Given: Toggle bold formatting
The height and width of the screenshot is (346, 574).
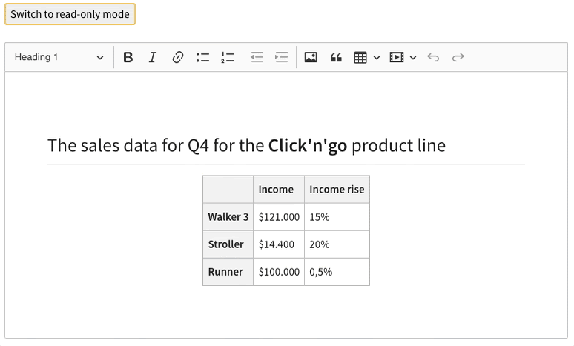Looking at the screenshot, I should point(128,57).
